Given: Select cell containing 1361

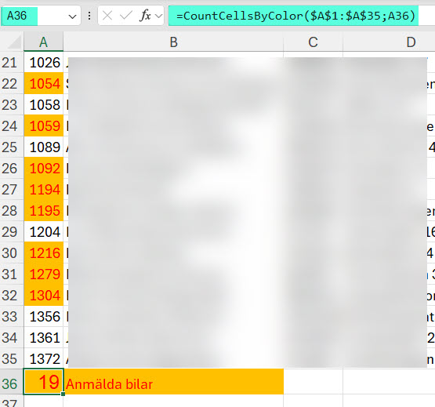Looking at the screenshot, I should (x=44, y=337).
